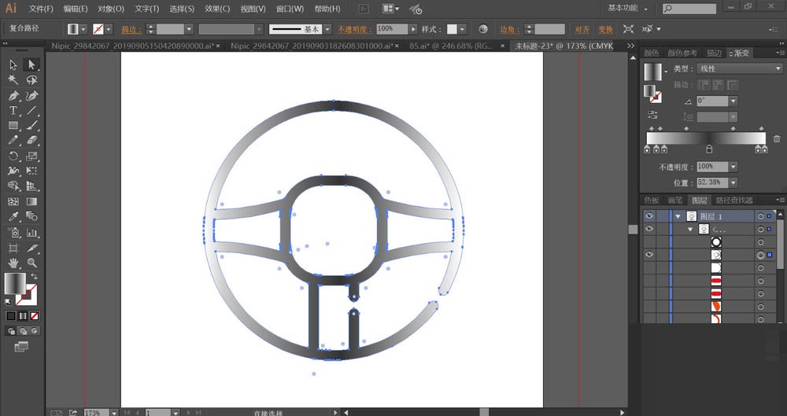Click the 位置 52.38% value field
Image resolution: width=787 pixels, height=416 pixels.
click(712, 182)
